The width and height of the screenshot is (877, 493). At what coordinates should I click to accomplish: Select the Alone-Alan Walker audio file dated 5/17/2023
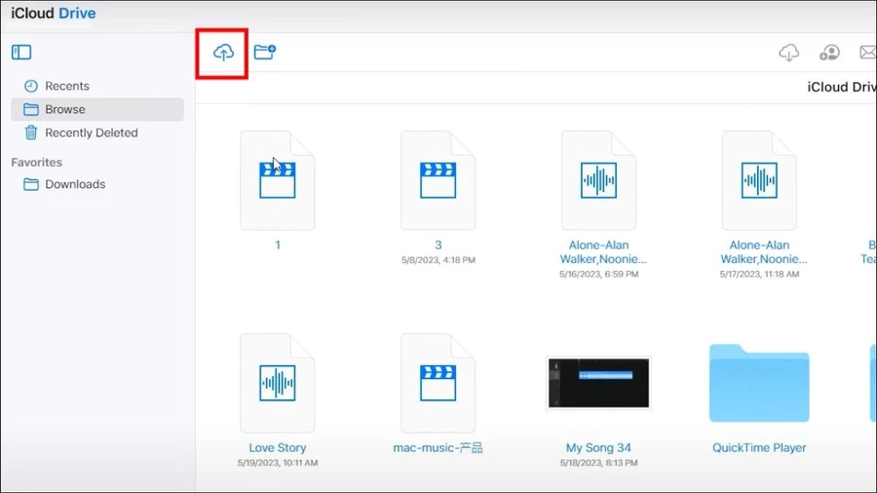(759, 180)
